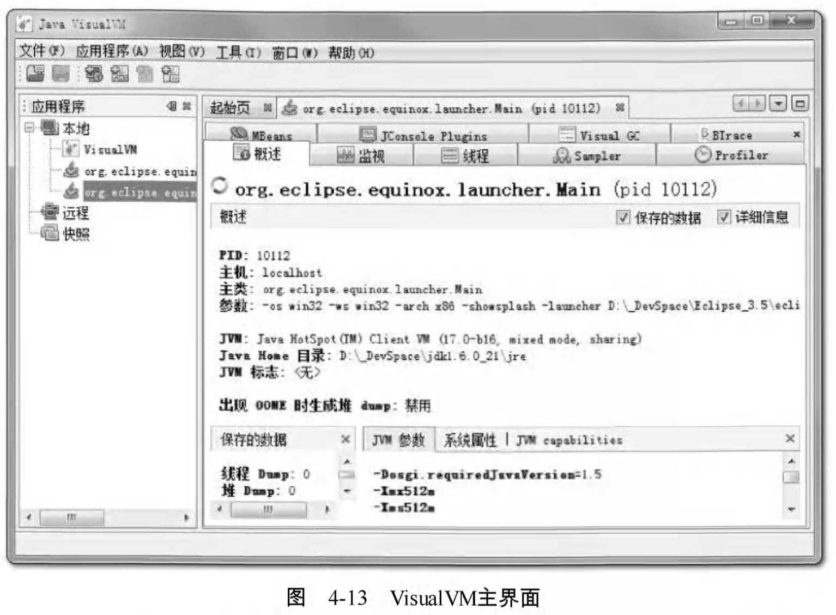Open the 帮助 menu
Viewport: 836px width, 615px height.
click(351, 53)
